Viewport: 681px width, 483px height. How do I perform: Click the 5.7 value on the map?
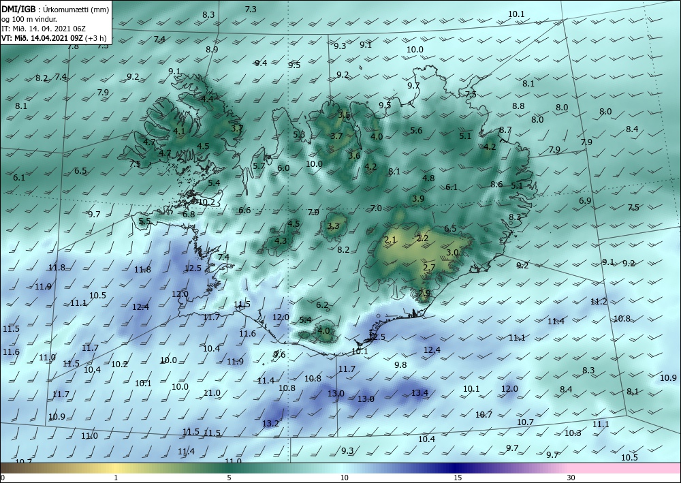click(259, 166)
